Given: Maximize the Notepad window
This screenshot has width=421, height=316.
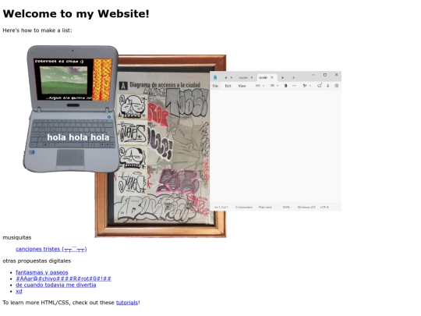Looking at the screenshot, I should pyautogui.click(x=325, y=75).
